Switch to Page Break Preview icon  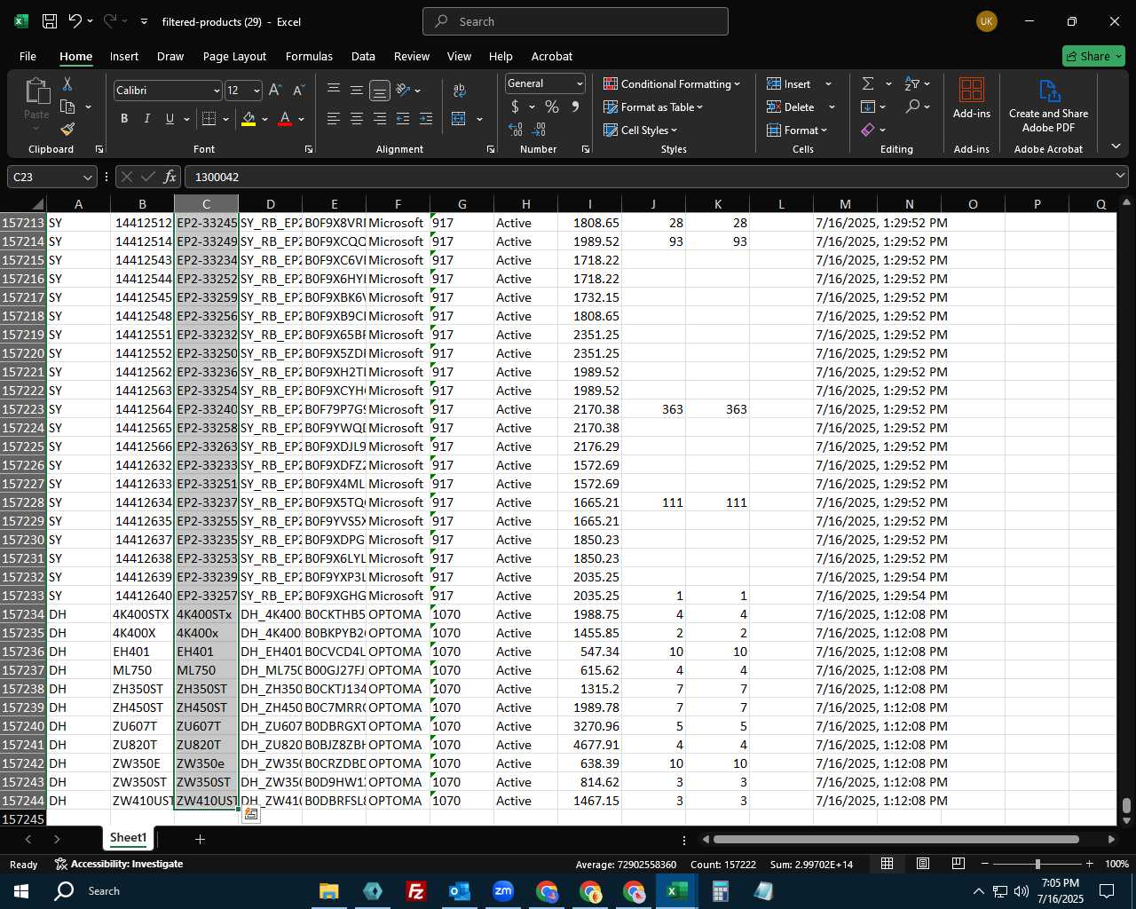(958, 864)
